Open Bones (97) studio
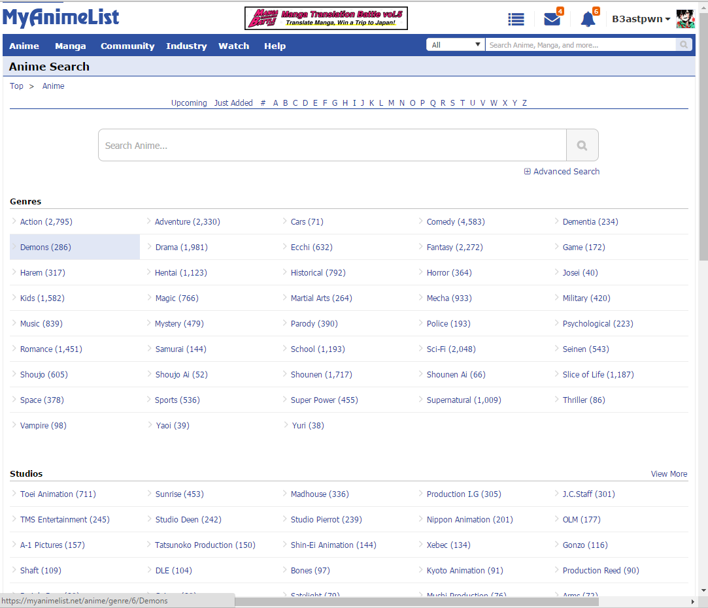Screen dimensions: 708x608 tap(311, 571)
